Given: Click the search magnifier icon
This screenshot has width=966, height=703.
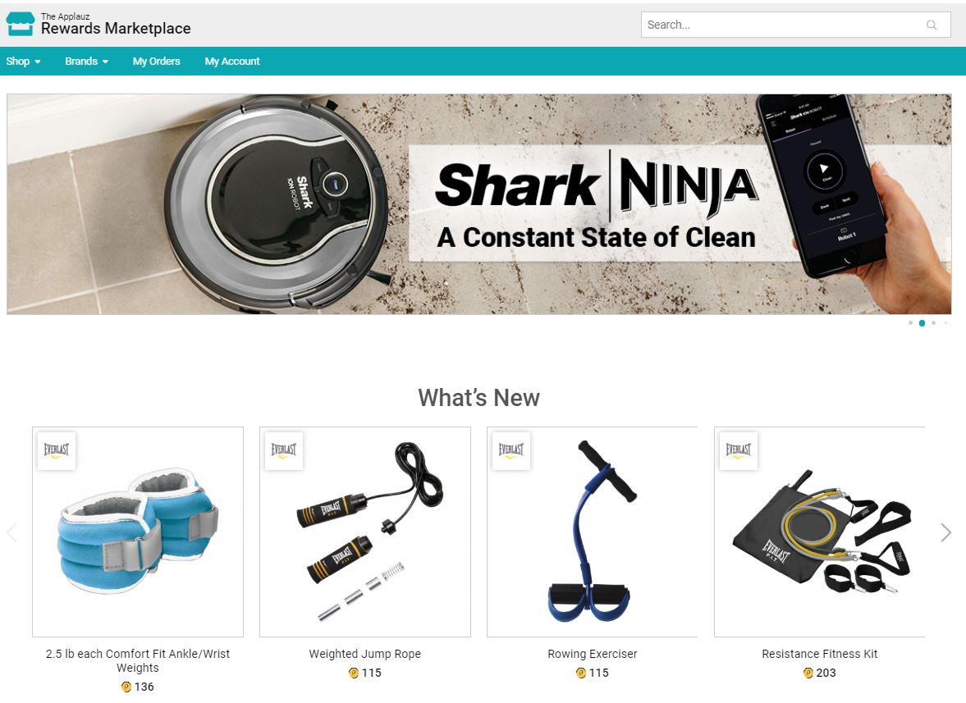Looking at the screenshot, I should (x=932, y=25).
